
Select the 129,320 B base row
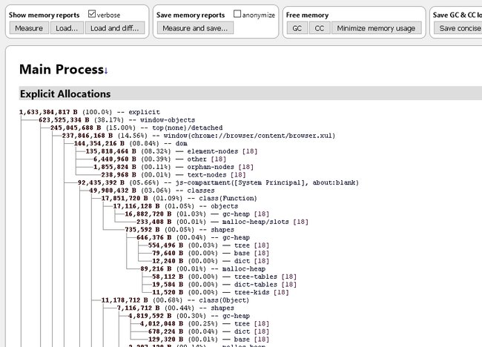coord(208,340)
